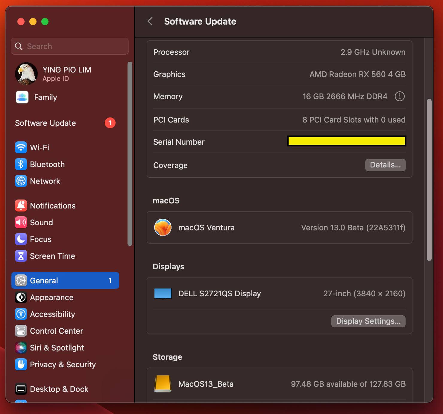Open the Privacy & Security hand icon
The height and width of the screenshot is (414, 443).
click(21, 364)
